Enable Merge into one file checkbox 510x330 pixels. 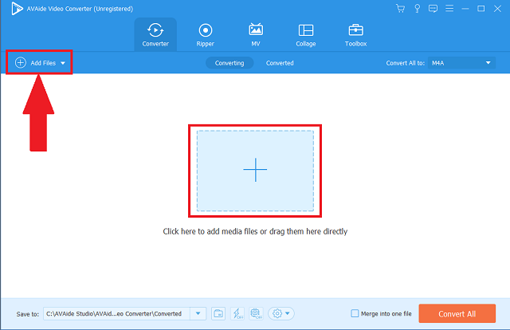tap(355, 313)
